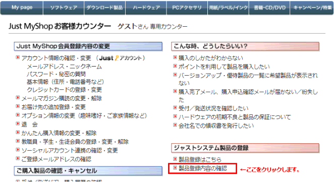Click 基本情報(住所・電話番号など) link
335x182 pixels.
click(x=66, y=82)
